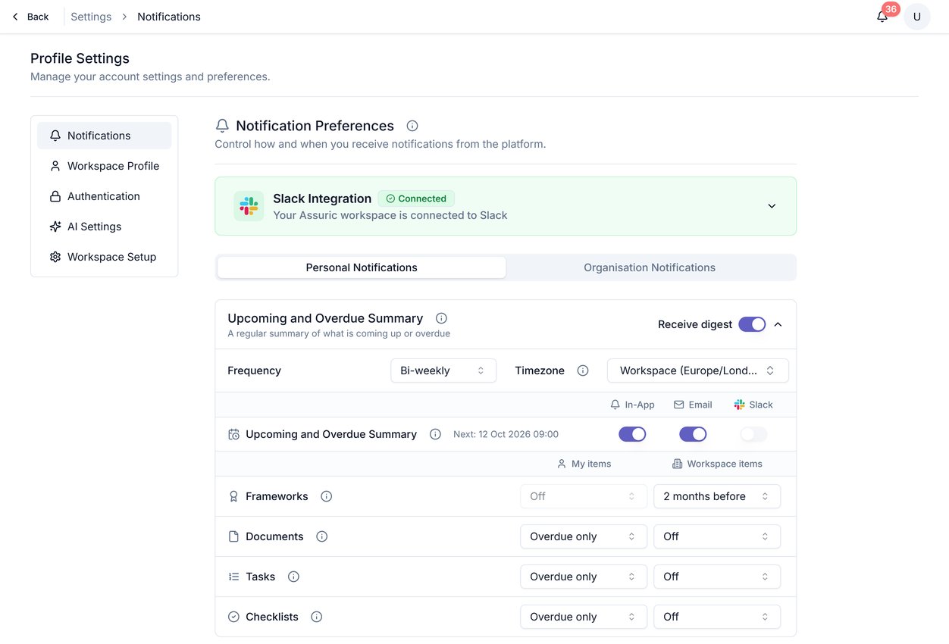Click the info icon beside Notification Preferences
Screen dimensions: 949x644
pyautogui.click(x=412, y=126)
